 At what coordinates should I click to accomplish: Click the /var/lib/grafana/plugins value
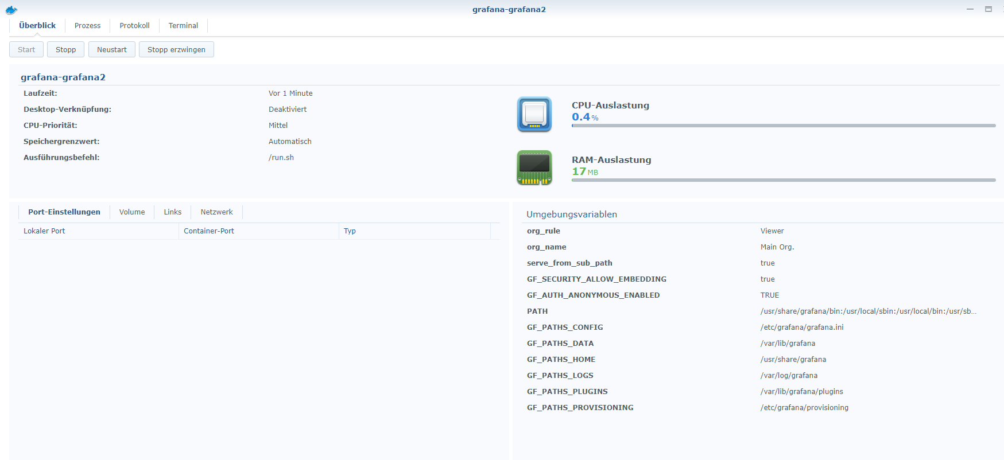tap(802, 391)
